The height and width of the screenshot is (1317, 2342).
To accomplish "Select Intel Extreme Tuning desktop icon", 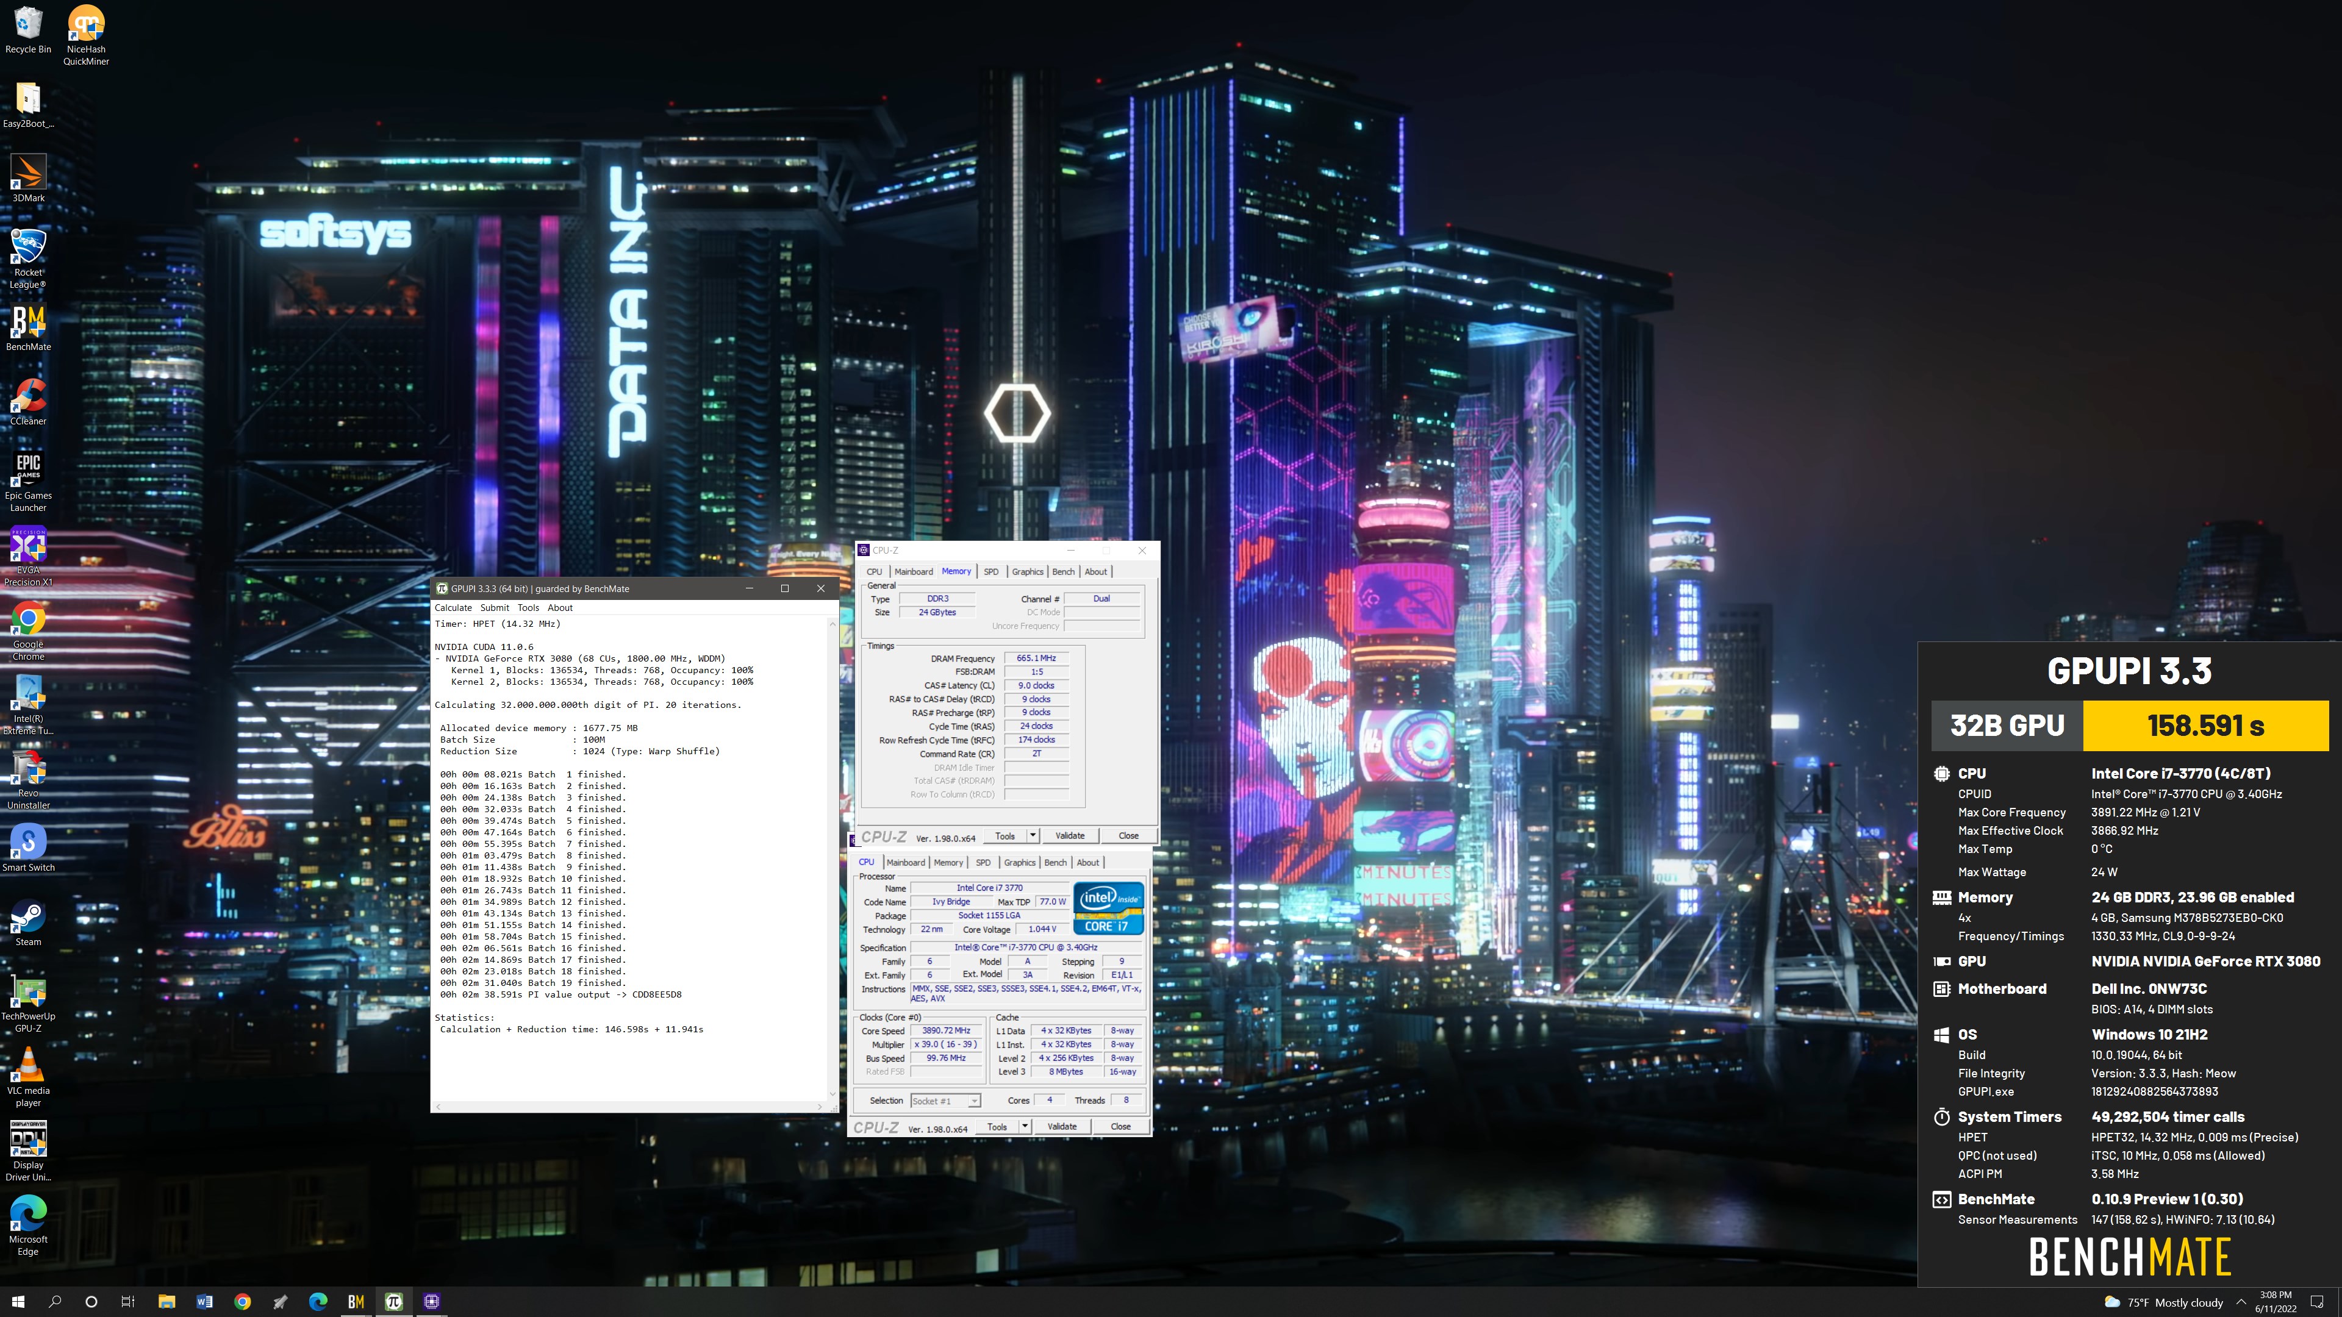I will pyautogui.click(x=28, y=705).
